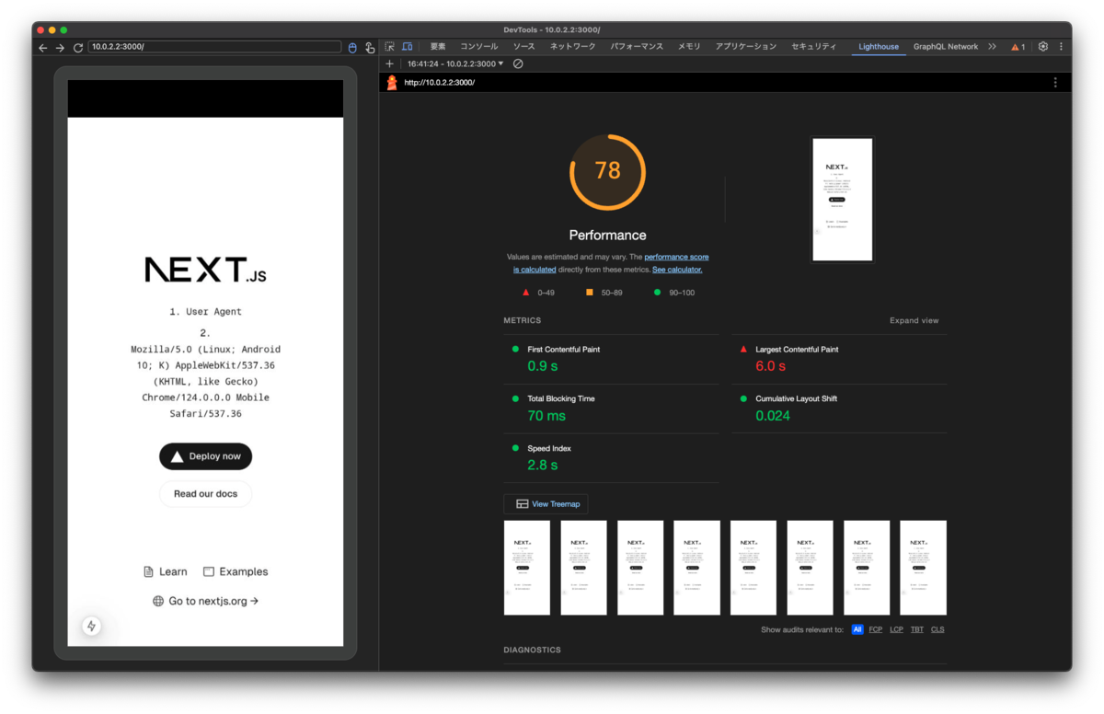Filter audits by All

point(857,629)
